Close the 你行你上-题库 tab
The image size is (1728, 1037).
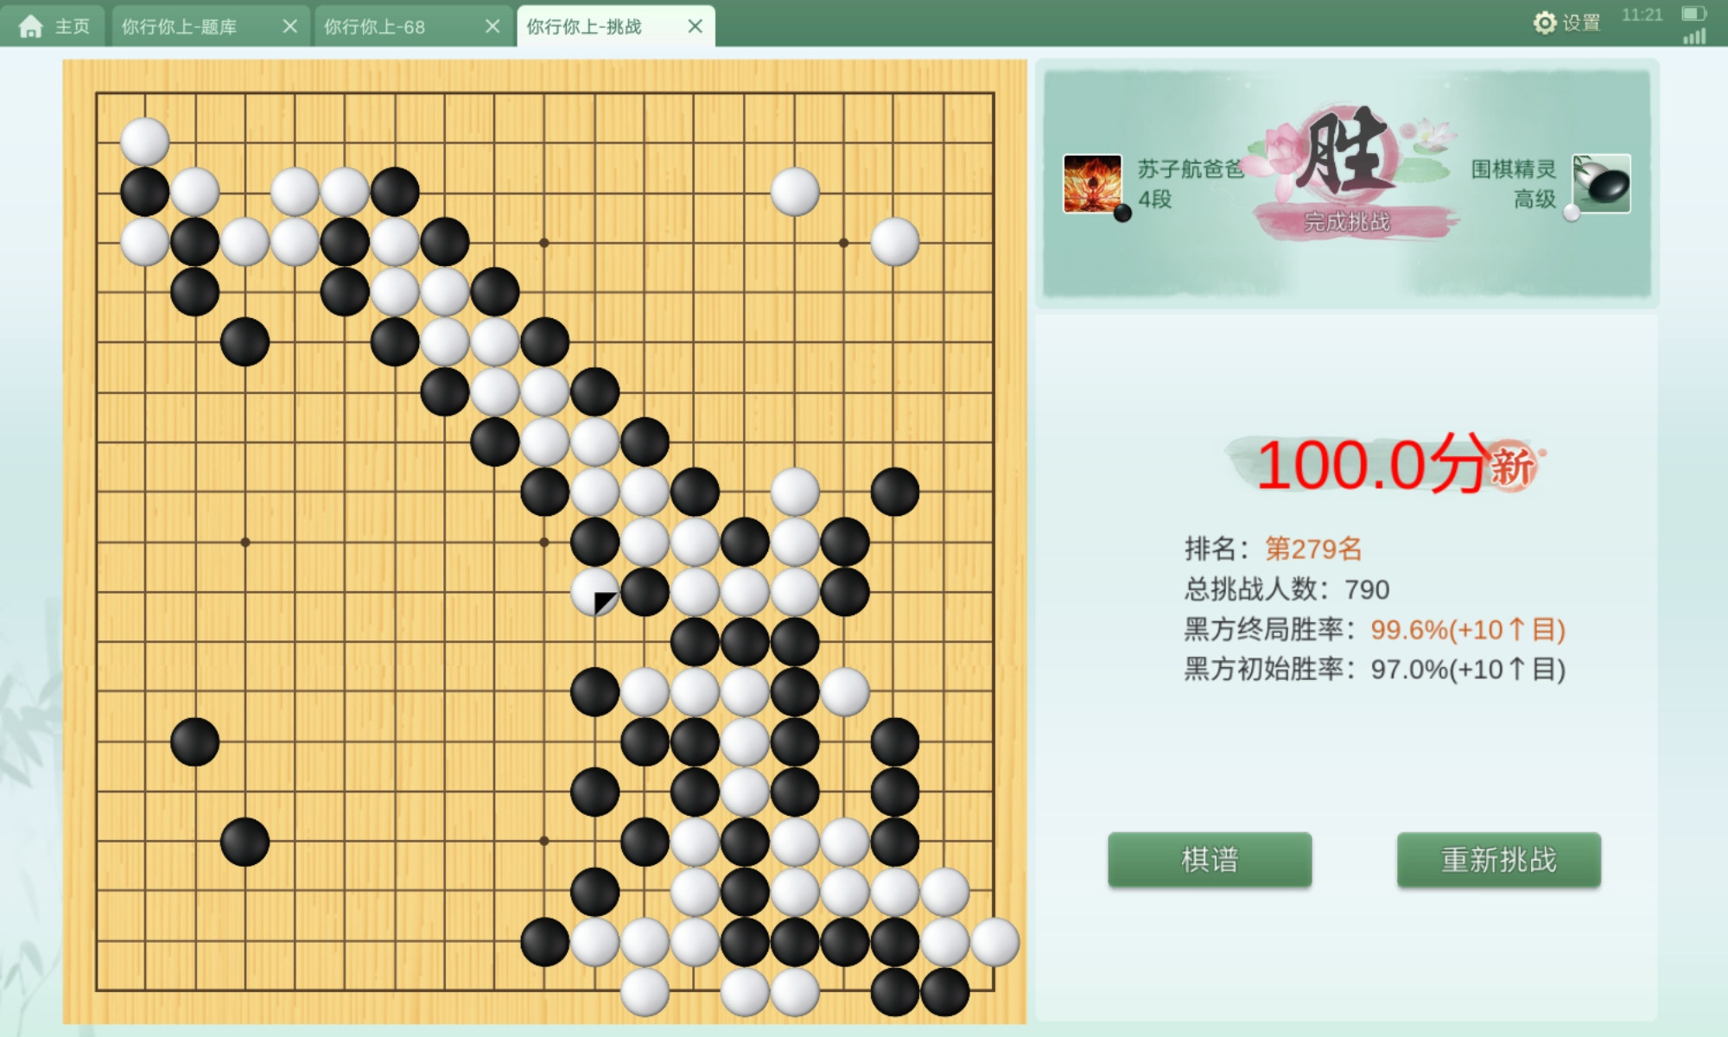289,27
